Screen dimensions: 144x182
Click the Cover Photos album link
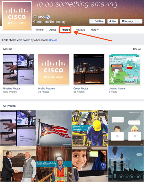(81, 89)
